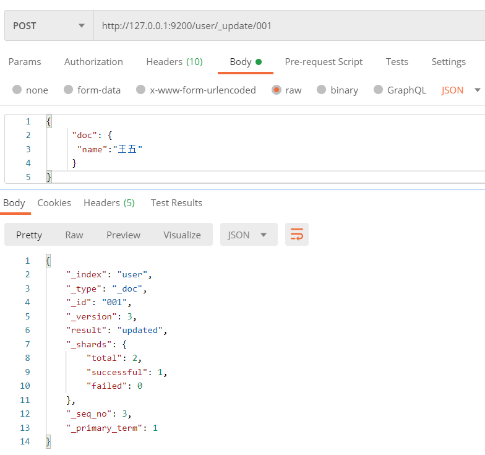Toggle word wrap icon in response toolbar
The height and width of the screenshot is (455, 485).
click(297, 234)
